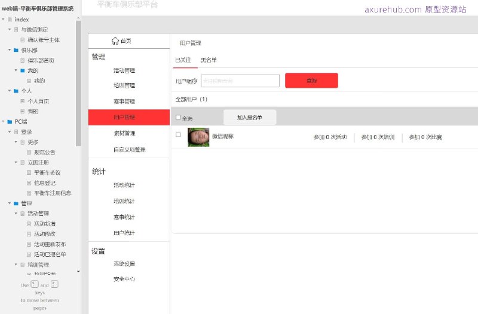Collapse the PC端 folder node

click(3, 122)
